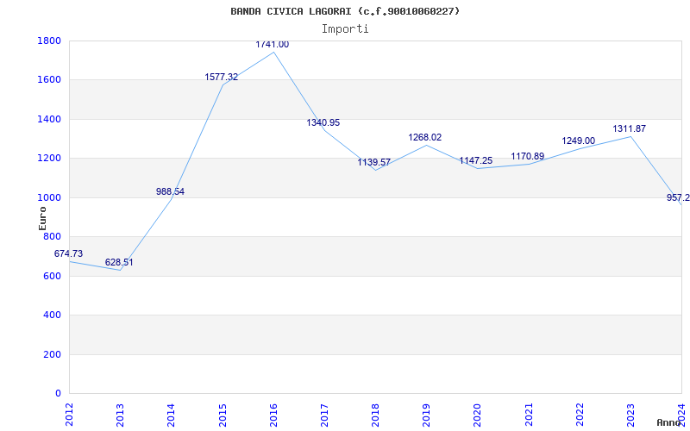
Task: Click the 1200 y-axis tick label
Action: 49,159
